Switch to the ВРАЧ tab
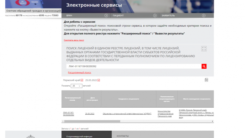Viewport: 245px width, 138px height. coord(70,15)
